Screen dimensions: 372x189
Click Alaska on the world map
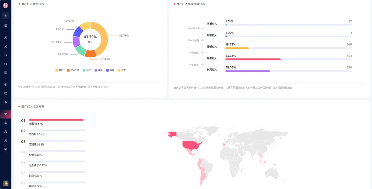pos(172,134)
